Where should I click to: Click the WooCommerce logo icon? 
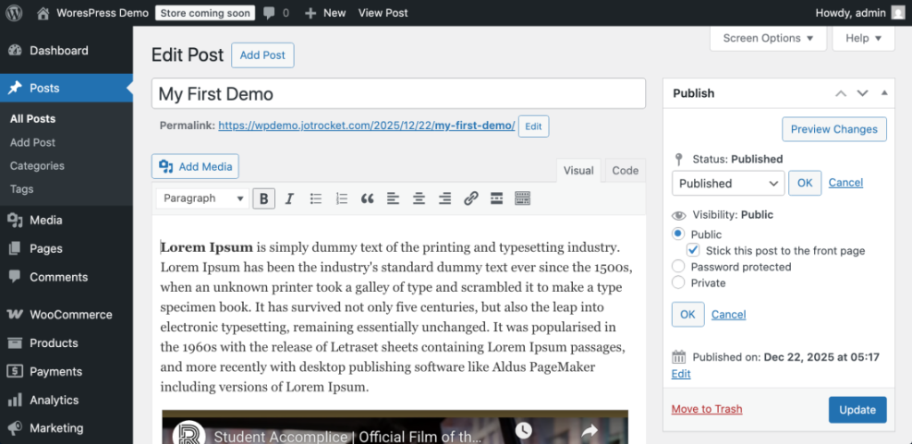tap(15, 315)
